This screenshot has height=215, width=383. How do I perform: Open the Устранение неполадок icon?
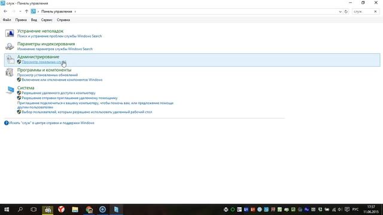click(10, 33)
